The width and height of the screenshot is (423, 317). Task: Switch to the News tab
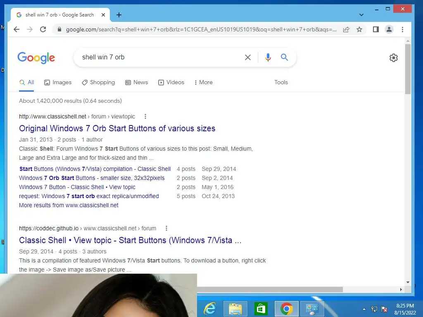(136, 83)
